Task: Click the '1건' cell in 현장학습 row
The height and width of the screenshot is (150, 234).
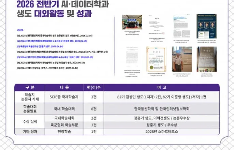Action: tap(94, 132)
